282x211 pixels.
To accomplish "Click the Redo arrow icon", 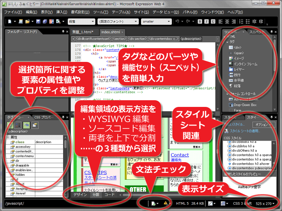I will point(188,21).
